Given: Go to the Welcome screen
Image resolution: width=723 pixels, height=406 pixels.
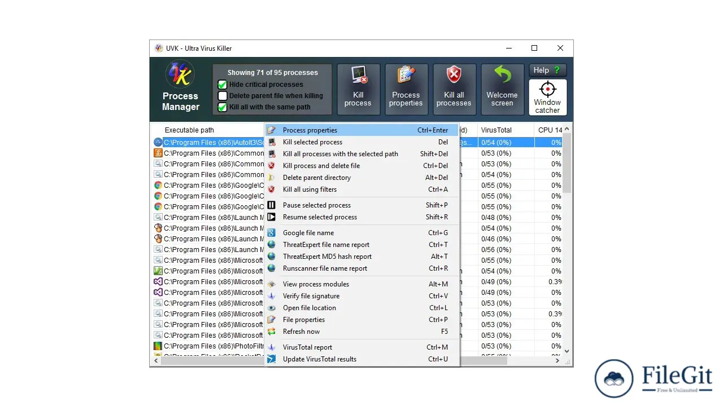Looking at the screenshot, I should coord(502,89).
